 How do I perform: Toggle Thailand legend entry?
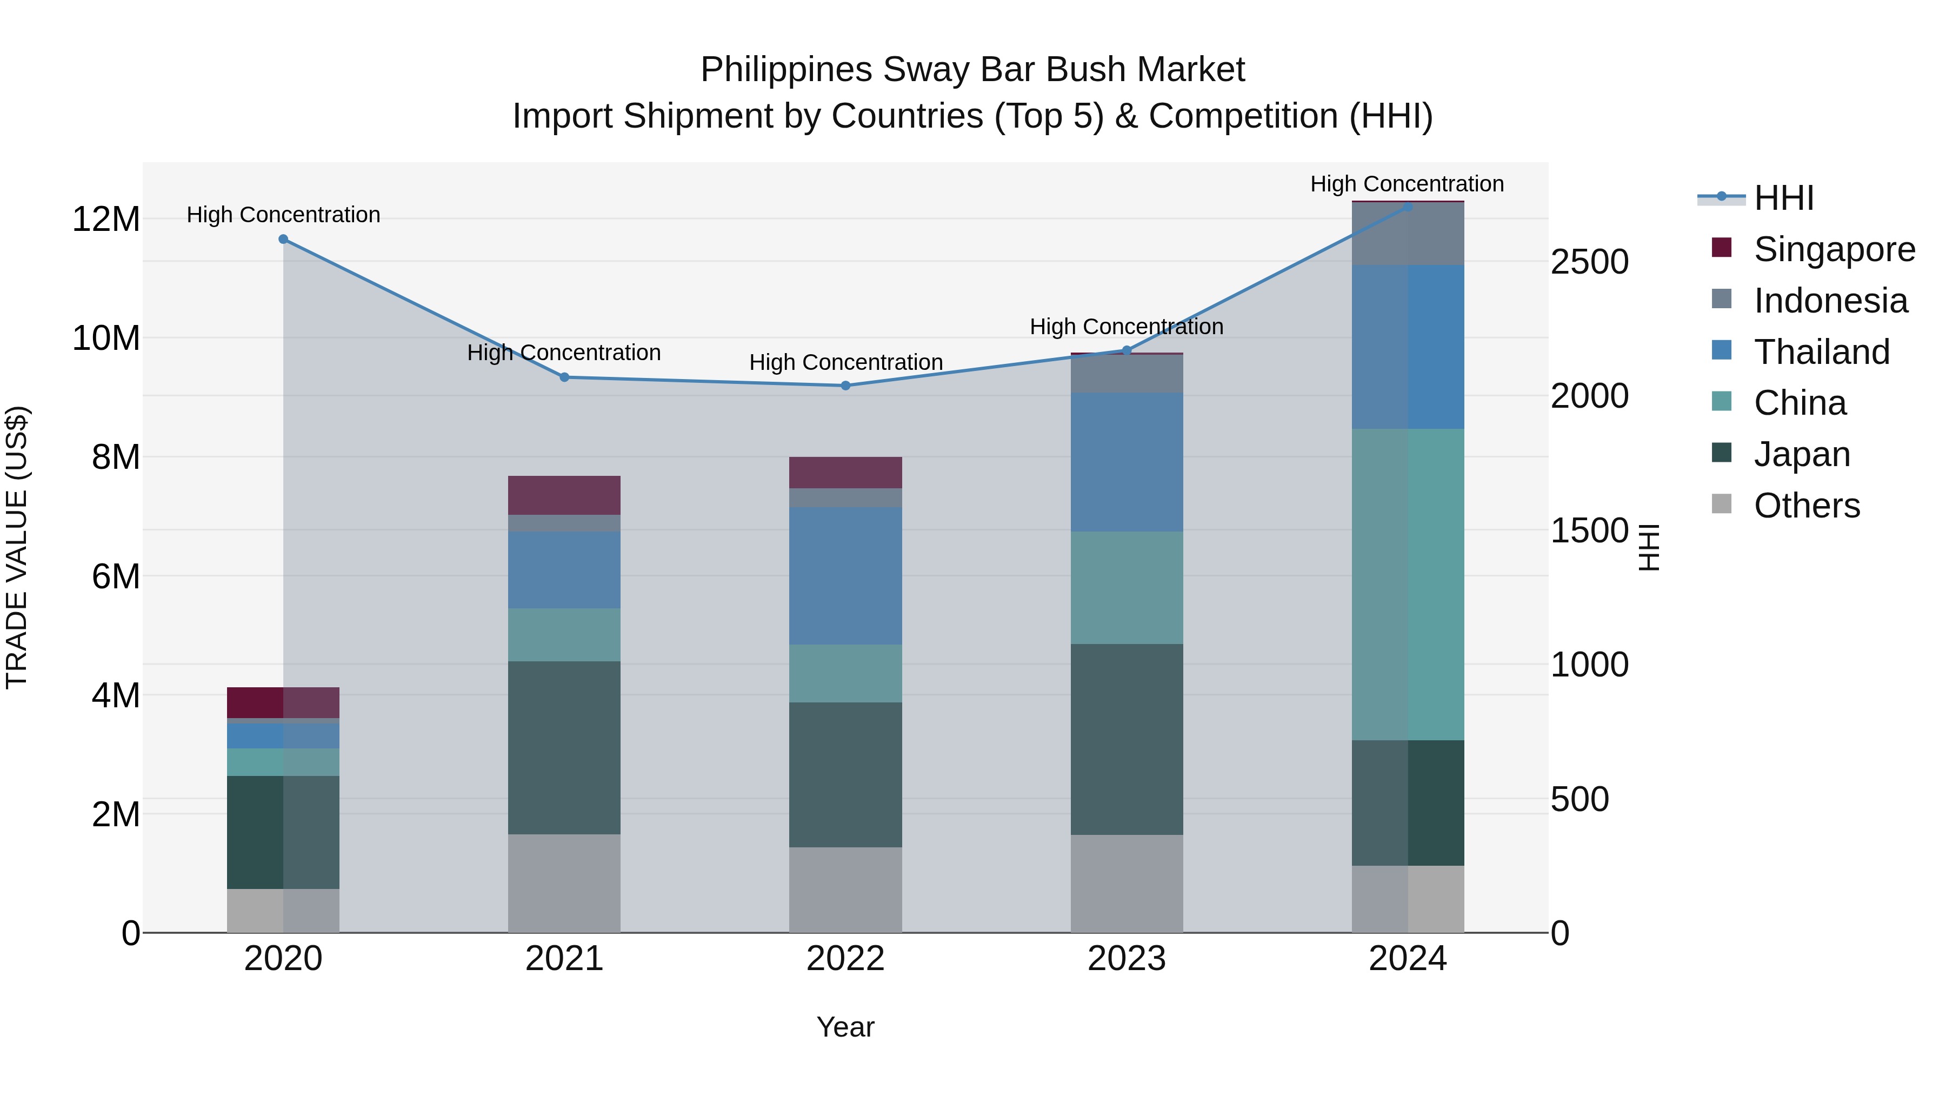tap(1801, 351)
